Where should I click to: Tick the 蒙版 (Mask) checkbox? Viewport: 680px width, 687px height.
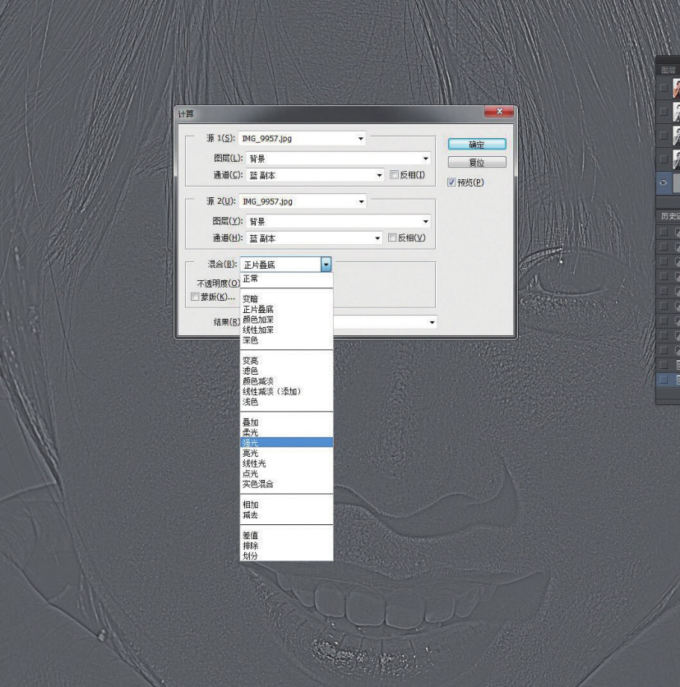[195, 296]
